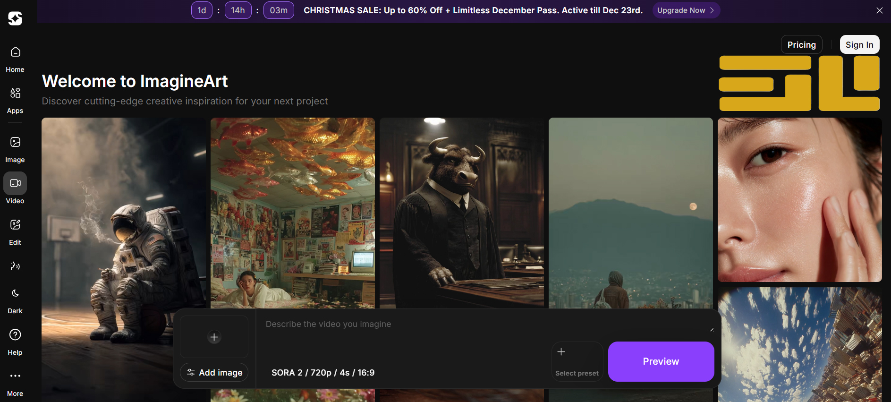This screenshot has height=402, width=891.
Task: Open the Select preset picker
Action: tap(577, 361)
